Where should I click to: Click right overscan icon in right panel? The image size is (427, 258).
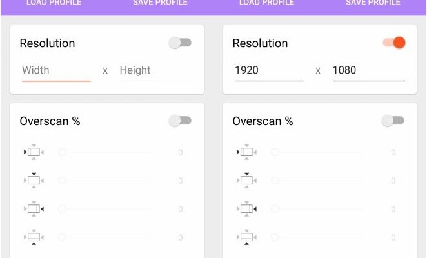point(246,209)
